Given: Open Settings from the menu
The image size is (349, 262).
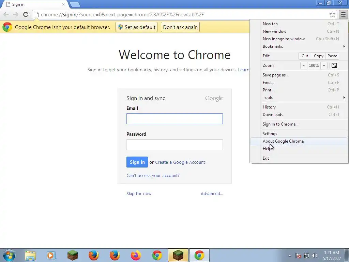Looking at the screenshot, I should [x=299, y=134].
